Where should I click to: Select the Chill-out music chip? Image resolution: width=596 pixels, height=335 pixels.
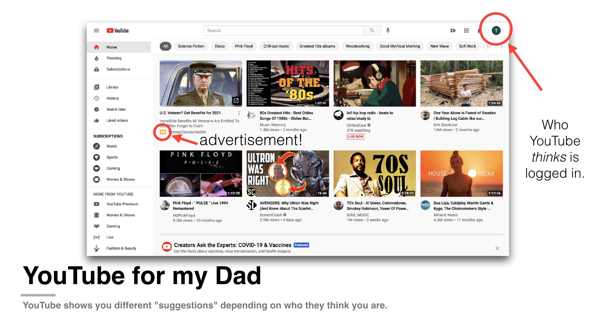(x=276, y=46)
